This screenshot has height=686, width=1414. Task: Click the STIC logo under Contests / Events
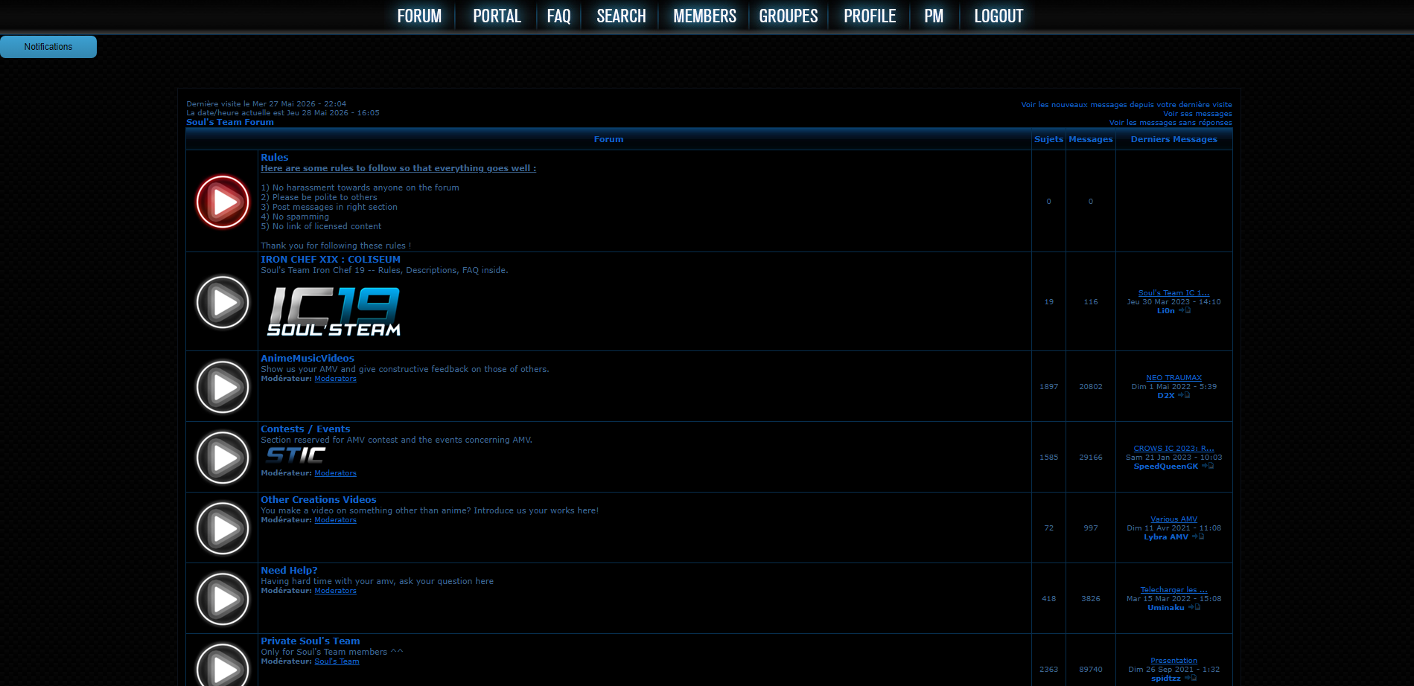[x=296, y=455]
